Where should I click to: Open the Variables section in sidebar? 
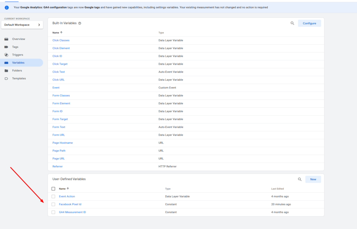18,63
